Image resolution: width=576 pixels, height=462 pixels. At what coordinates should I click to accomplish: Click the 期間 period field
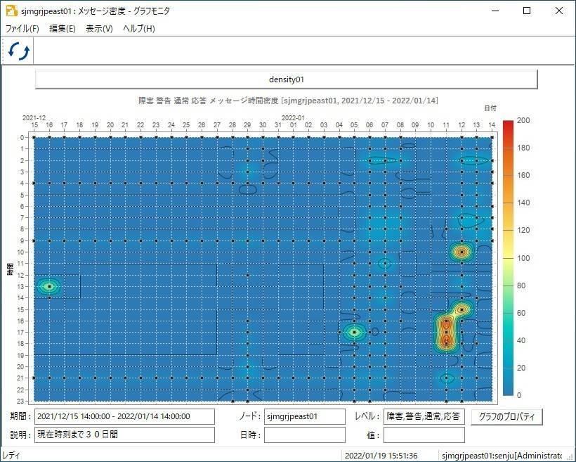point(124,416)
